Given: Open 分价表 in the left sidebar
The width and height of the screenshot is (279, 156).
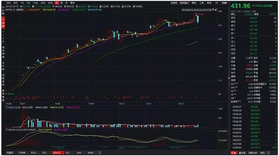Looking at the screenshot, I should tap(3, 66).
